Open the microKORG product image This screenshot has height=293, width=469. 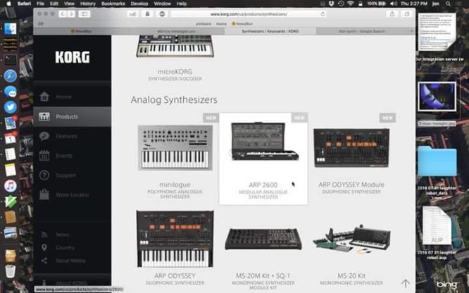(175, 46)
